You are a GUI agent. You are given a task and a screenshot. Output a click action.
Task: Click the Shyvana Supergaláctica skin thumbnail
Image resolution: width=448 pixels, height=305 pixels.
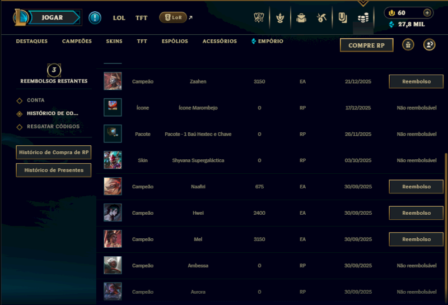[113, 160]
